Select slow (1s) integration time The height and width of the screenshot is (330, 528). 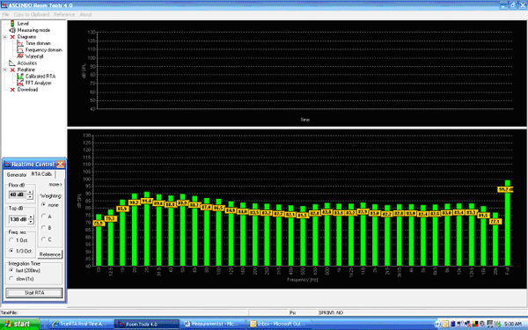pyautogui.click(x=11, y=279)
